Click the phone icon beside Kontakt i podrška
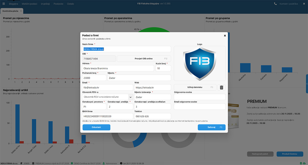 [x=275, y=4]
